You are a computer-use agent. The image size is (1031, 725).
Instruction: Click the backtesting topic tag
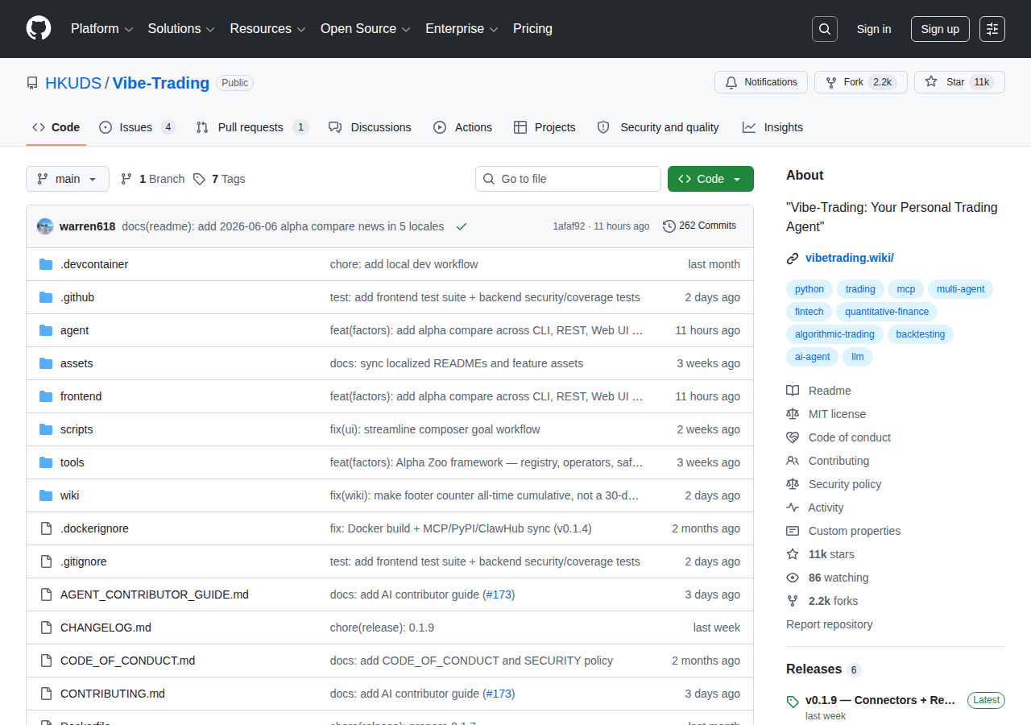coord(920,334)
